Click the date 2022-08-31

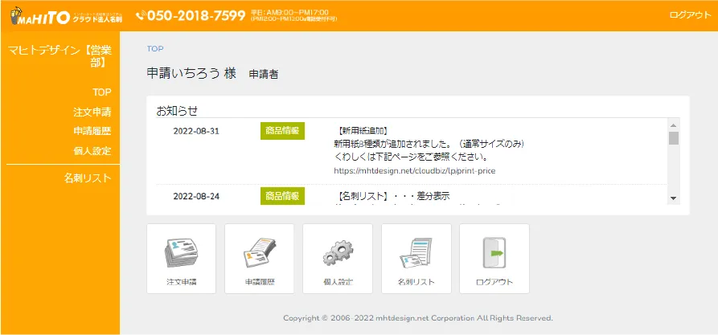tap(196, 131)
